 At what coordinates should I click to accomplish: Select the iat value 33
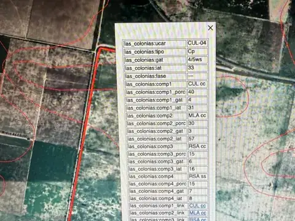tap(191, 68)
